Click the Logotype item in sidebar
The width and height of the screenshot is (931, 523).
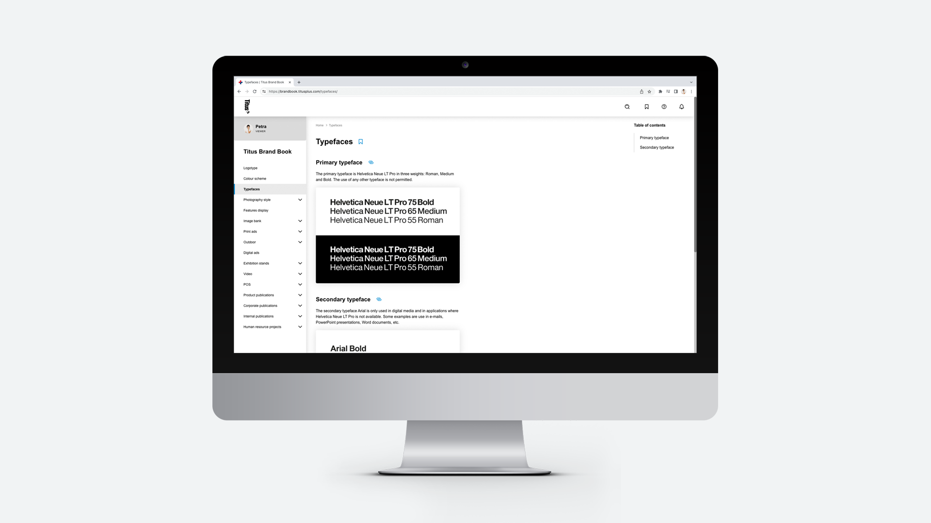(x=251, y=168)
